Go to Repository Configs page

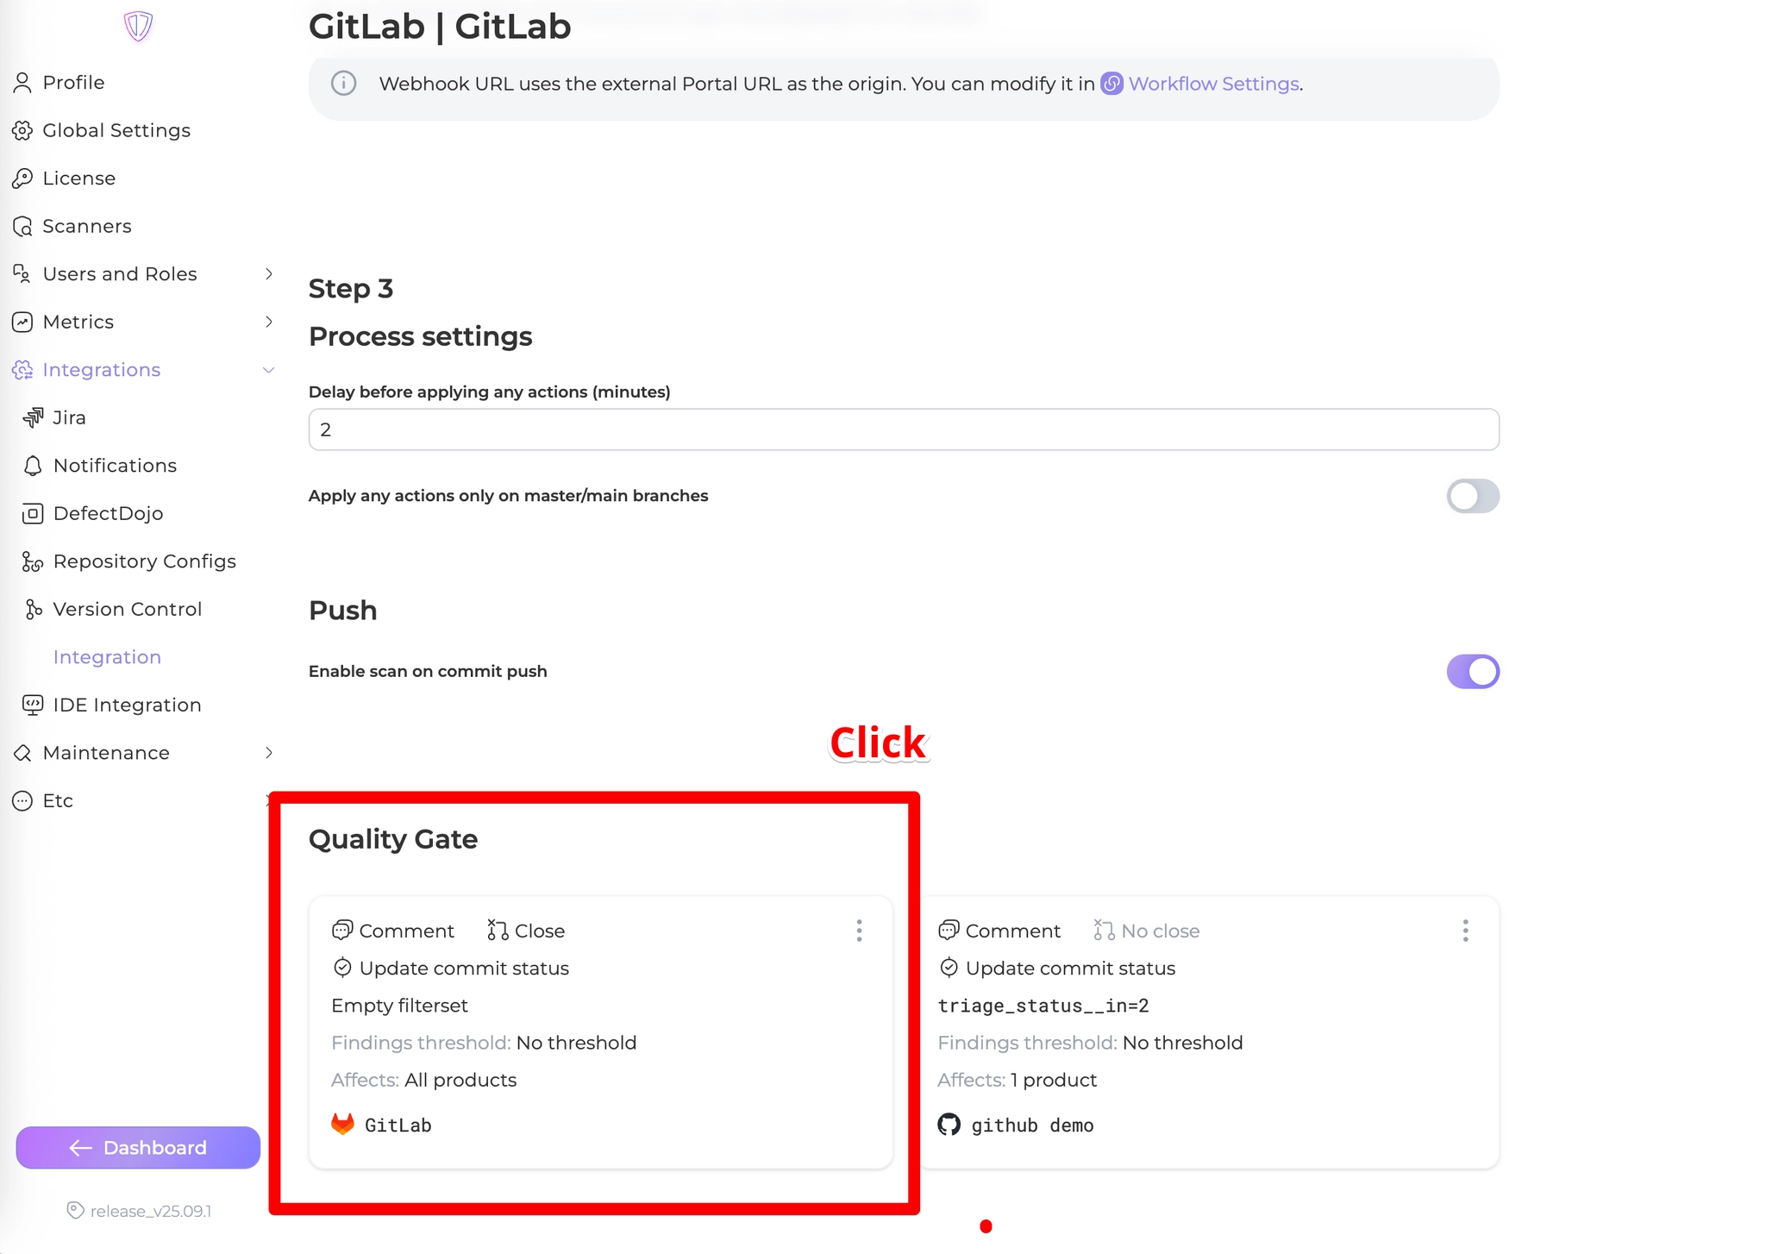coord(144,561)
